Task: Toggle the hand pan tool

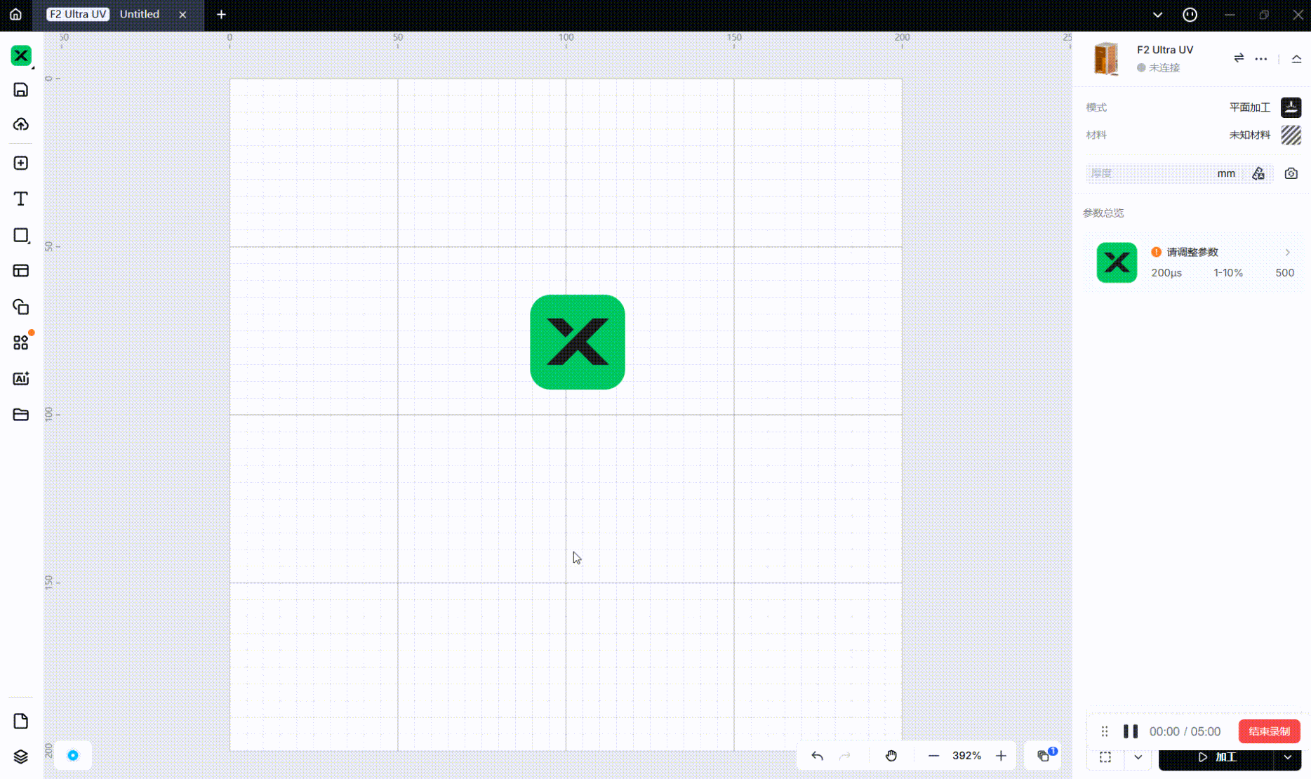Action: pyautogui.click(x=891, y=756)
